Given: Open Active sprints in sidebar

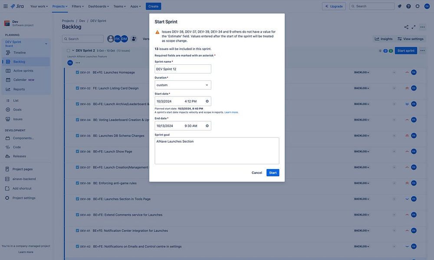Looking at the screenshot, I should [x=26, y=71].
